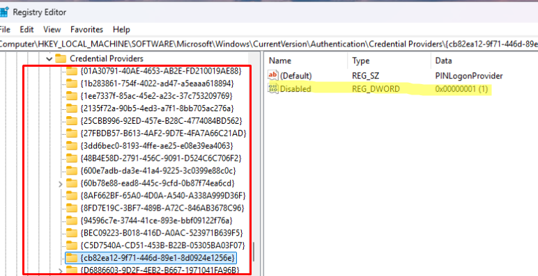Image resolution: width=538 pixels, height=276 pixels.
Task: Expand the {60b78e88-ead8-445c-9cfd-0b87f74ea6cd} key
Action: point(61,184)
